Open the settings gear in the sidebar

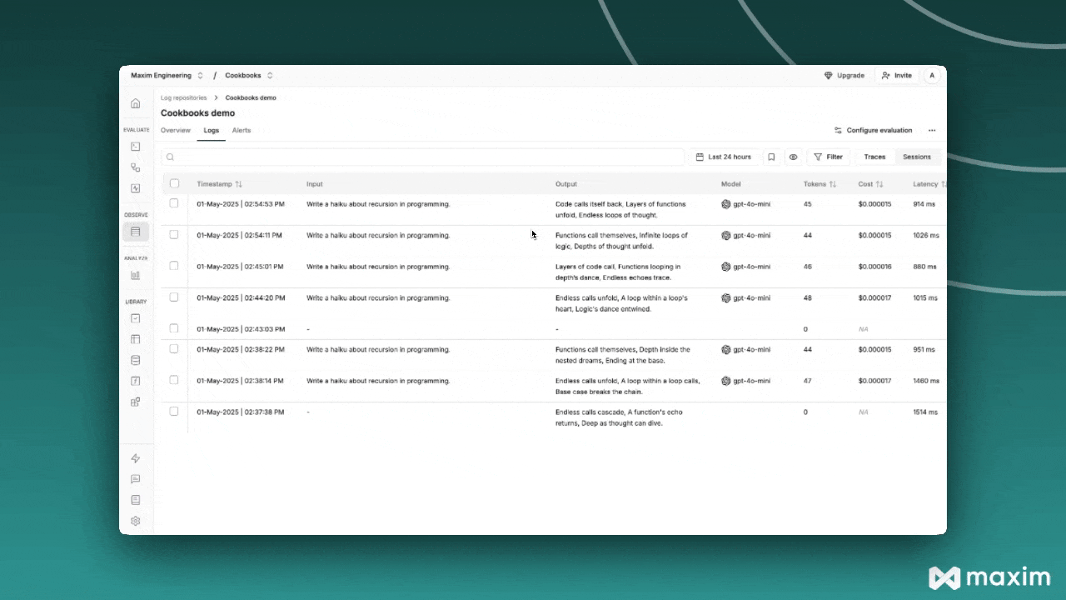pyautogui.click(x=136, y=521)
